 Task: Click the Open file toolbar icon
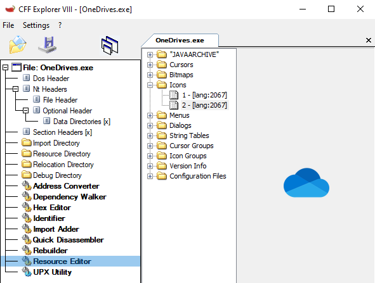point(18,45)
